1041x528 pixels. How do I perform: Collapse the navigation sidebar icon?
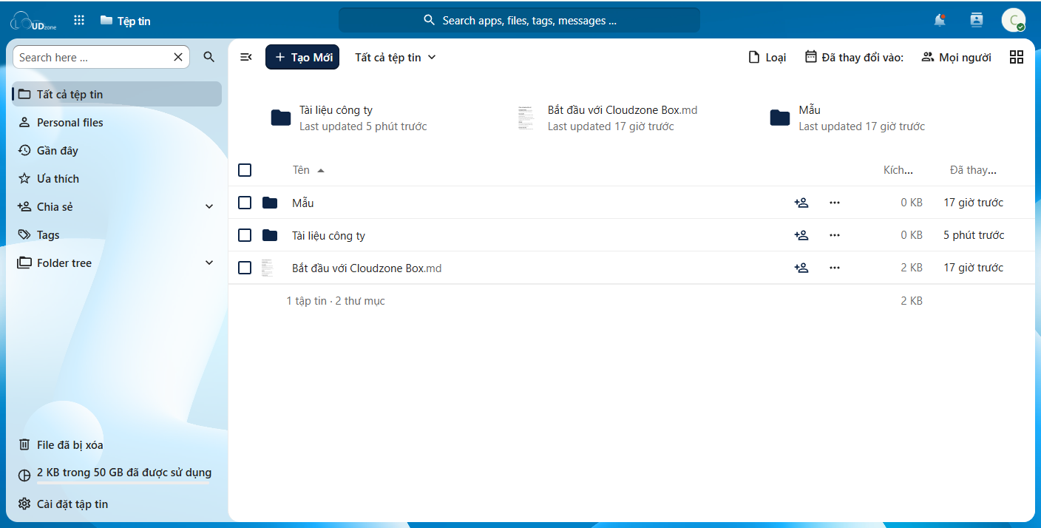point(246,57)
